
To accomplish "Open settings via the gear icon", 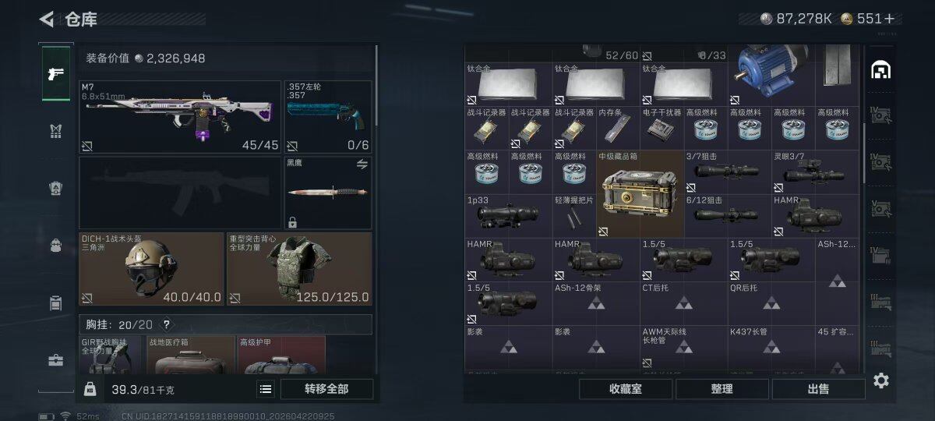I will click(x=881, y=380).
